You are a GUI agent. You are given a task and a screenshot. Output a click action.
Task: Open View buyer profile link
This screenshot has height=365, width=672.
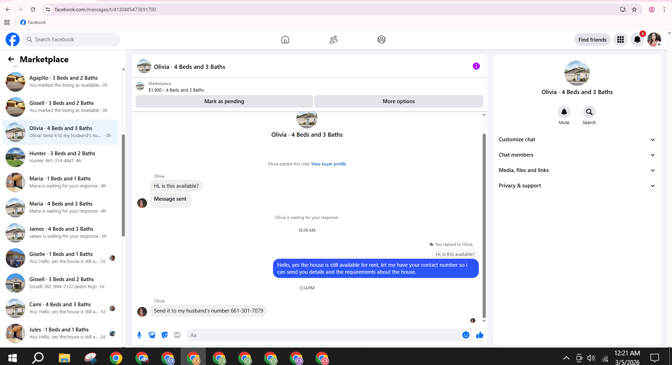point(328,164)
